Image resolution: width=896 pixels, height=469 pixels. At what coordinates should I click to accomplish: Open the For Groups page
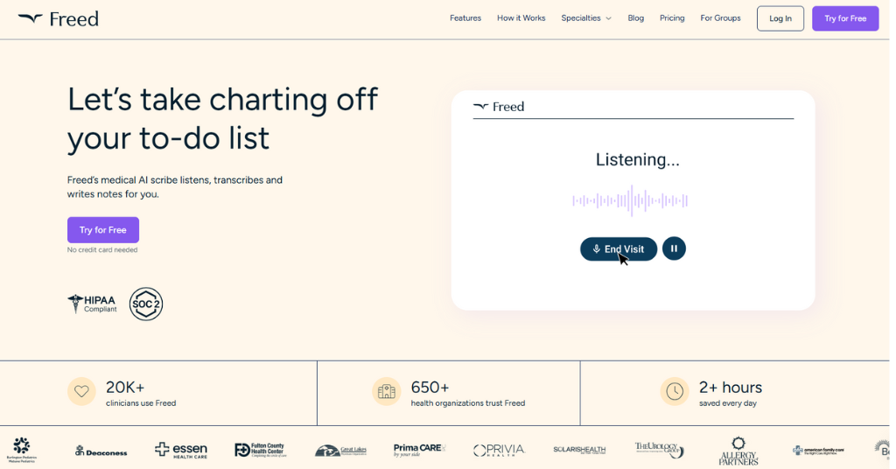click(720, 18)
